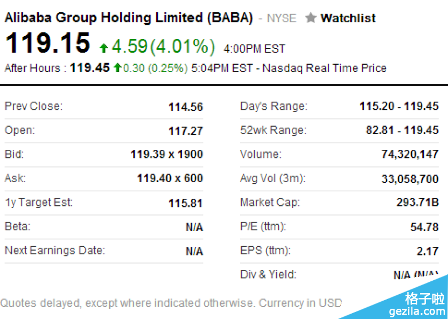Click the Alibaba Group Holding Limited title
Viewport: 448px width, 319px height.
click(129, 17)
